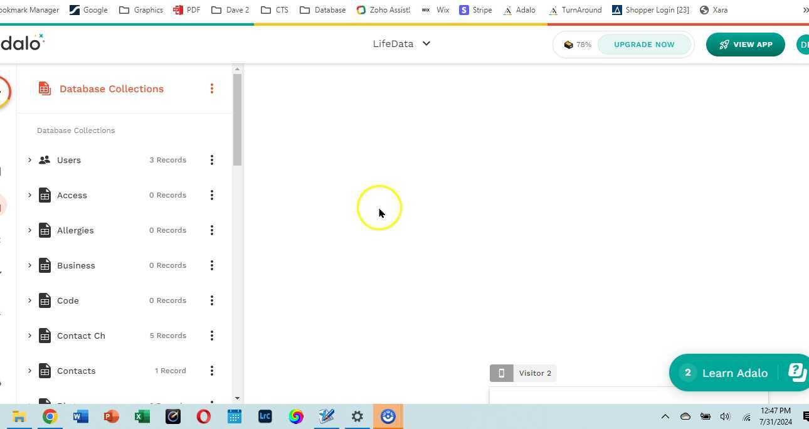Click the volume speaker icon in system tray
Image resolution: width=809 pixels, height=429 pixels.
725,416
